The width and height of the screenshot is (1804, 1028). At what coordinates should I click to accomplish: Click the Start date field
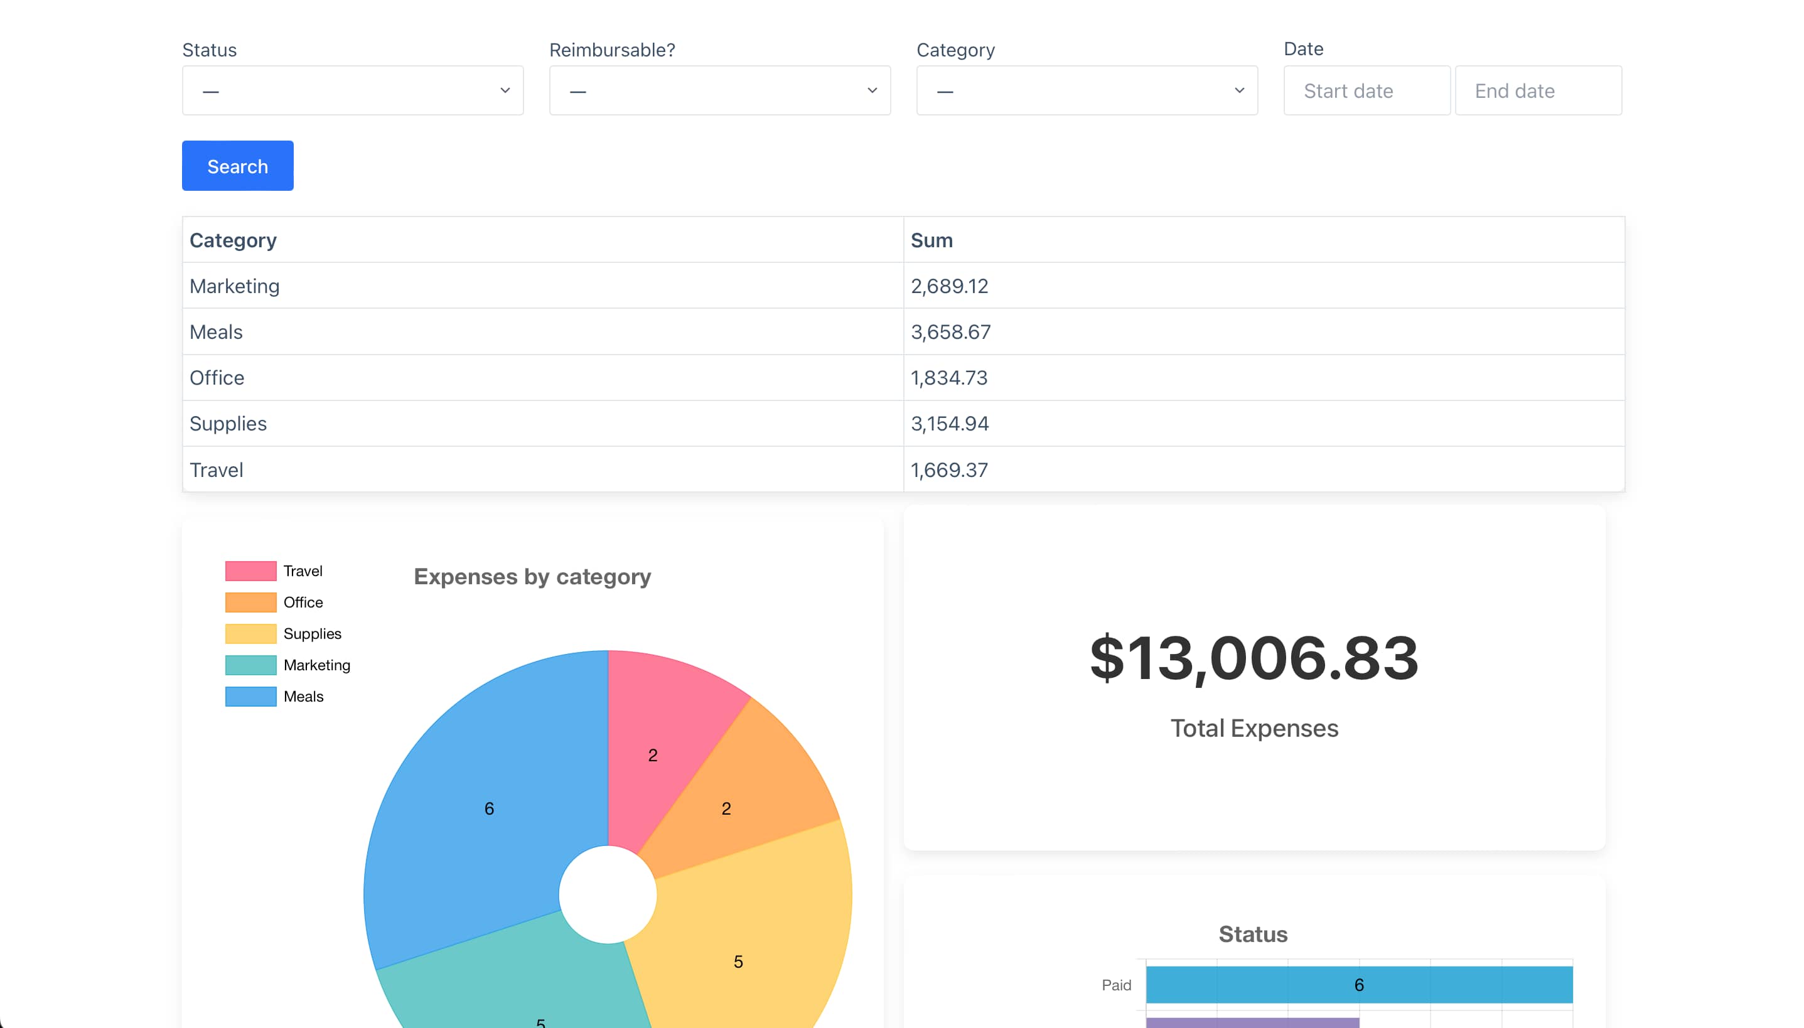pyautogui.click(x=1366, y=90)
